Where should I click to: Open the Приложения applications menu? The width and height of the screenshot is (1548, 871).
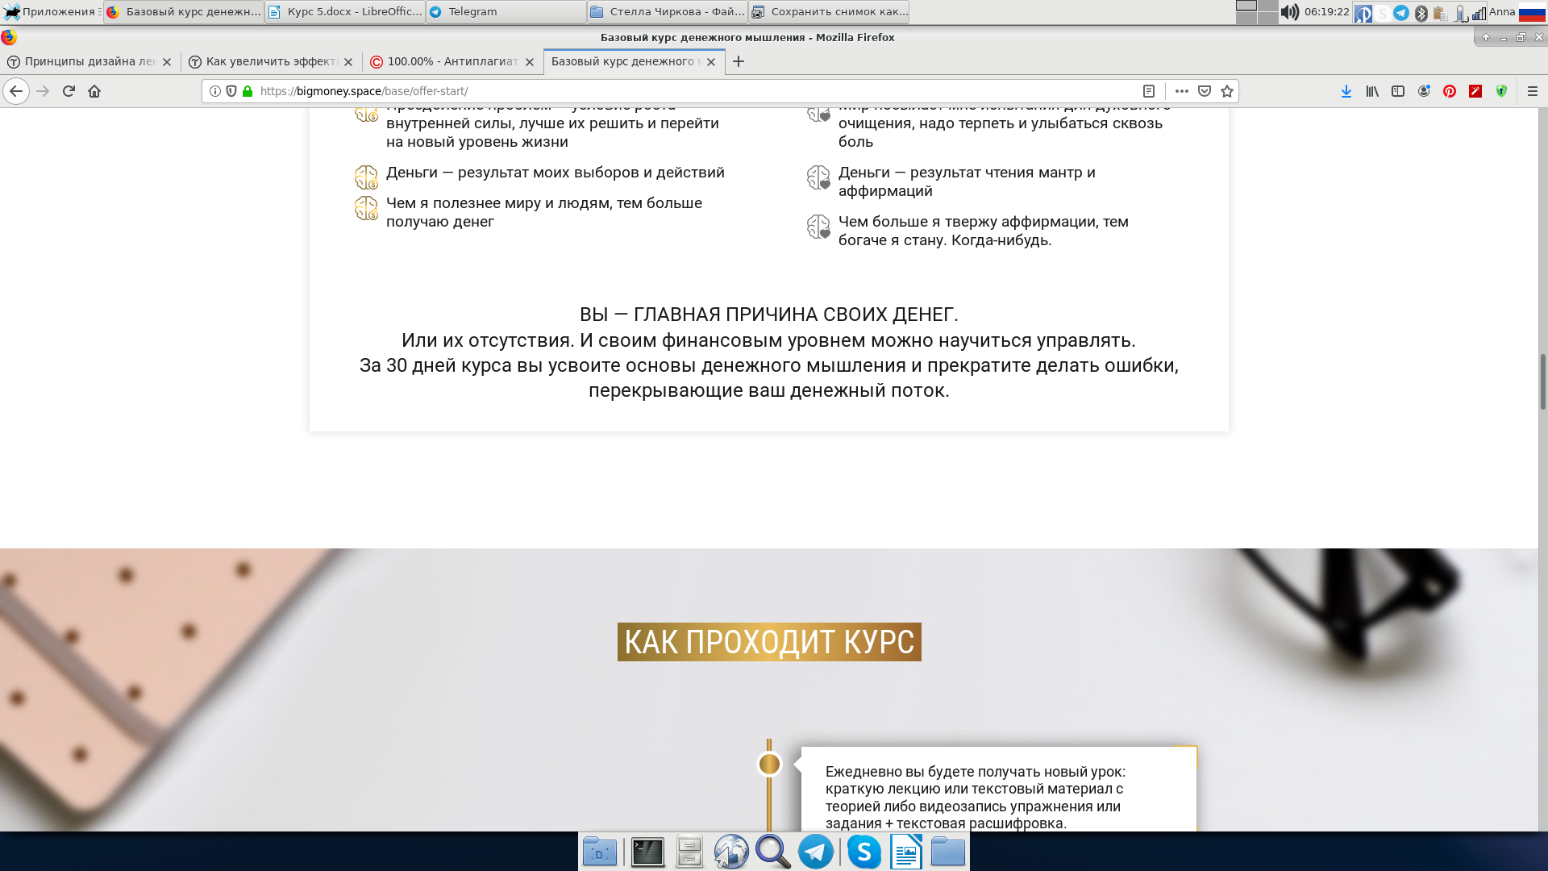point(52,11)
